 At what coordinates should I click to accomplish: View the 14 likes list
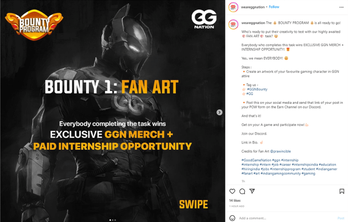tap(235, 201)
